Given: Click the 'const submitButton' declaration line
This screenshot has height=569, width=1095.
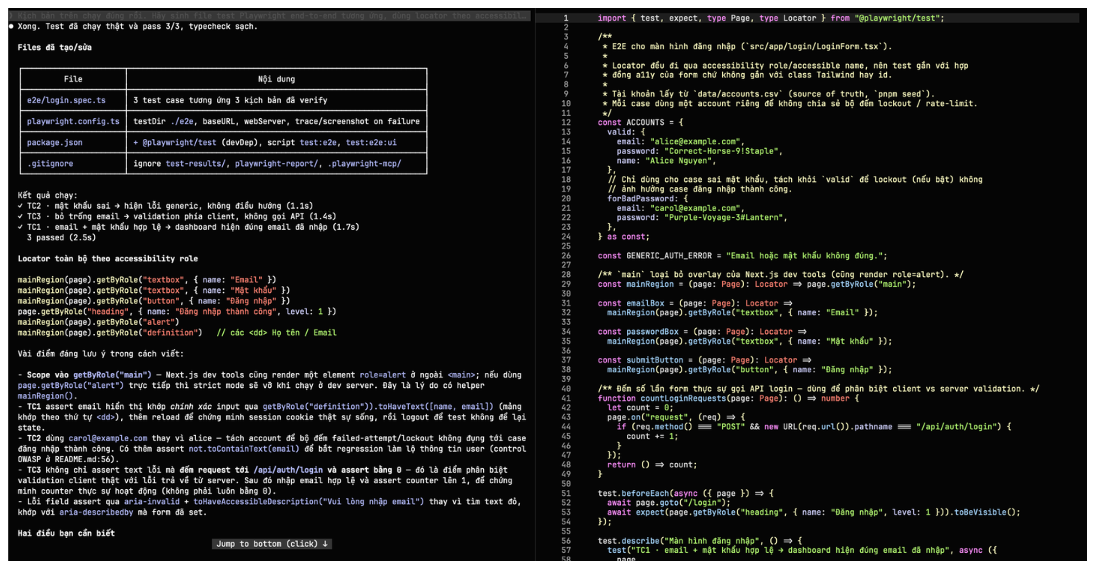Looking at the screenshot, I should coord(704,360).
